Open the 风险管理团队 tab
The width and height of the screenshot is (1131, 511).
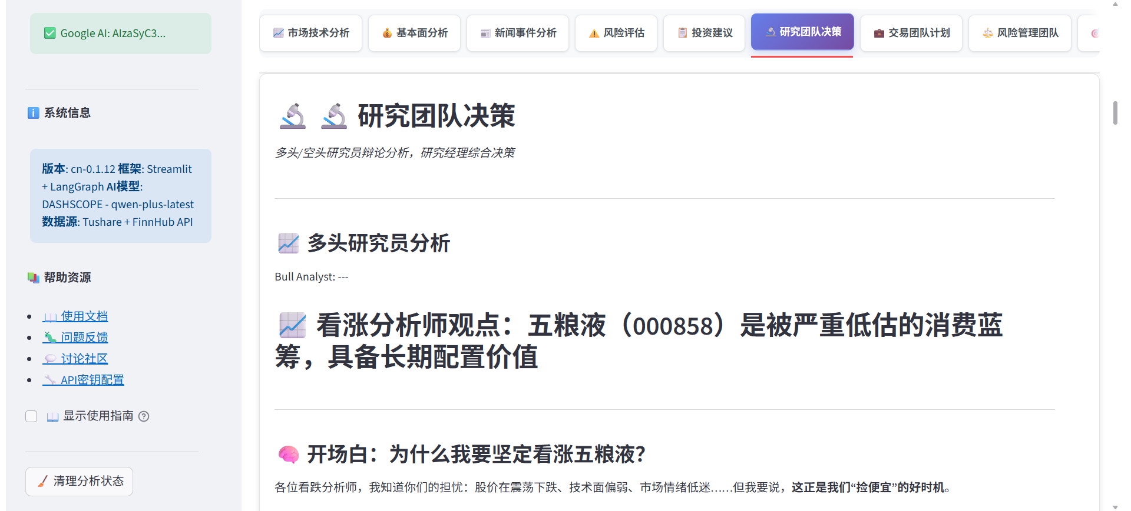pos(1020,33)
